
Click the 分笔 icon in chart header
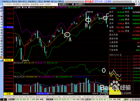point(22,8)
